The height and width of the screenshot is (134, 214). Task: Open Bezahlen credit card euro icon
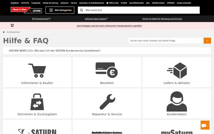107,70
